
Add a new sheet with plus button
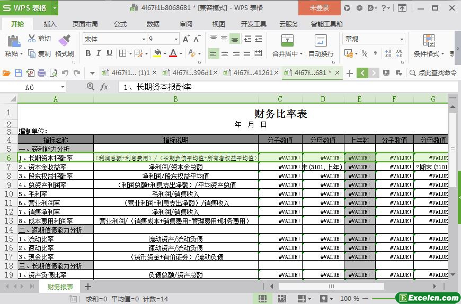[x=88, y=287]
